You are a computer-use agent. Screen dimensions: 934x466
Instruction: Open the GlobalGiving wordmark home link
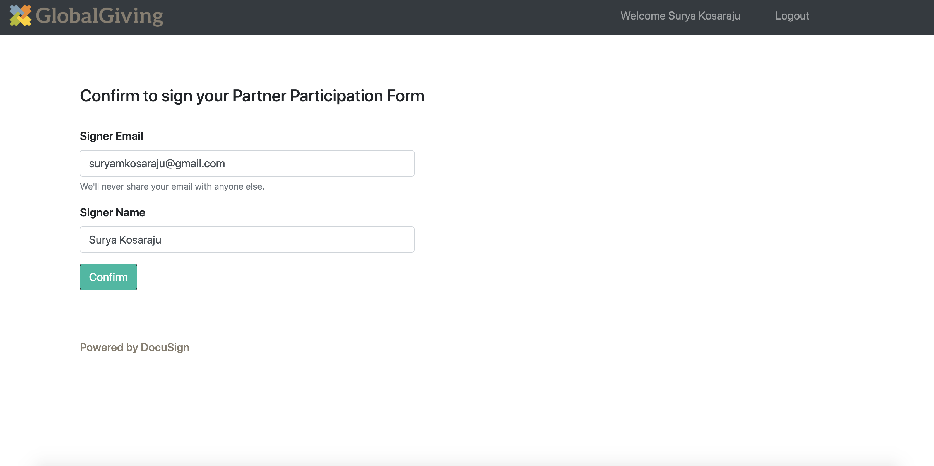[x=99, y=16]
